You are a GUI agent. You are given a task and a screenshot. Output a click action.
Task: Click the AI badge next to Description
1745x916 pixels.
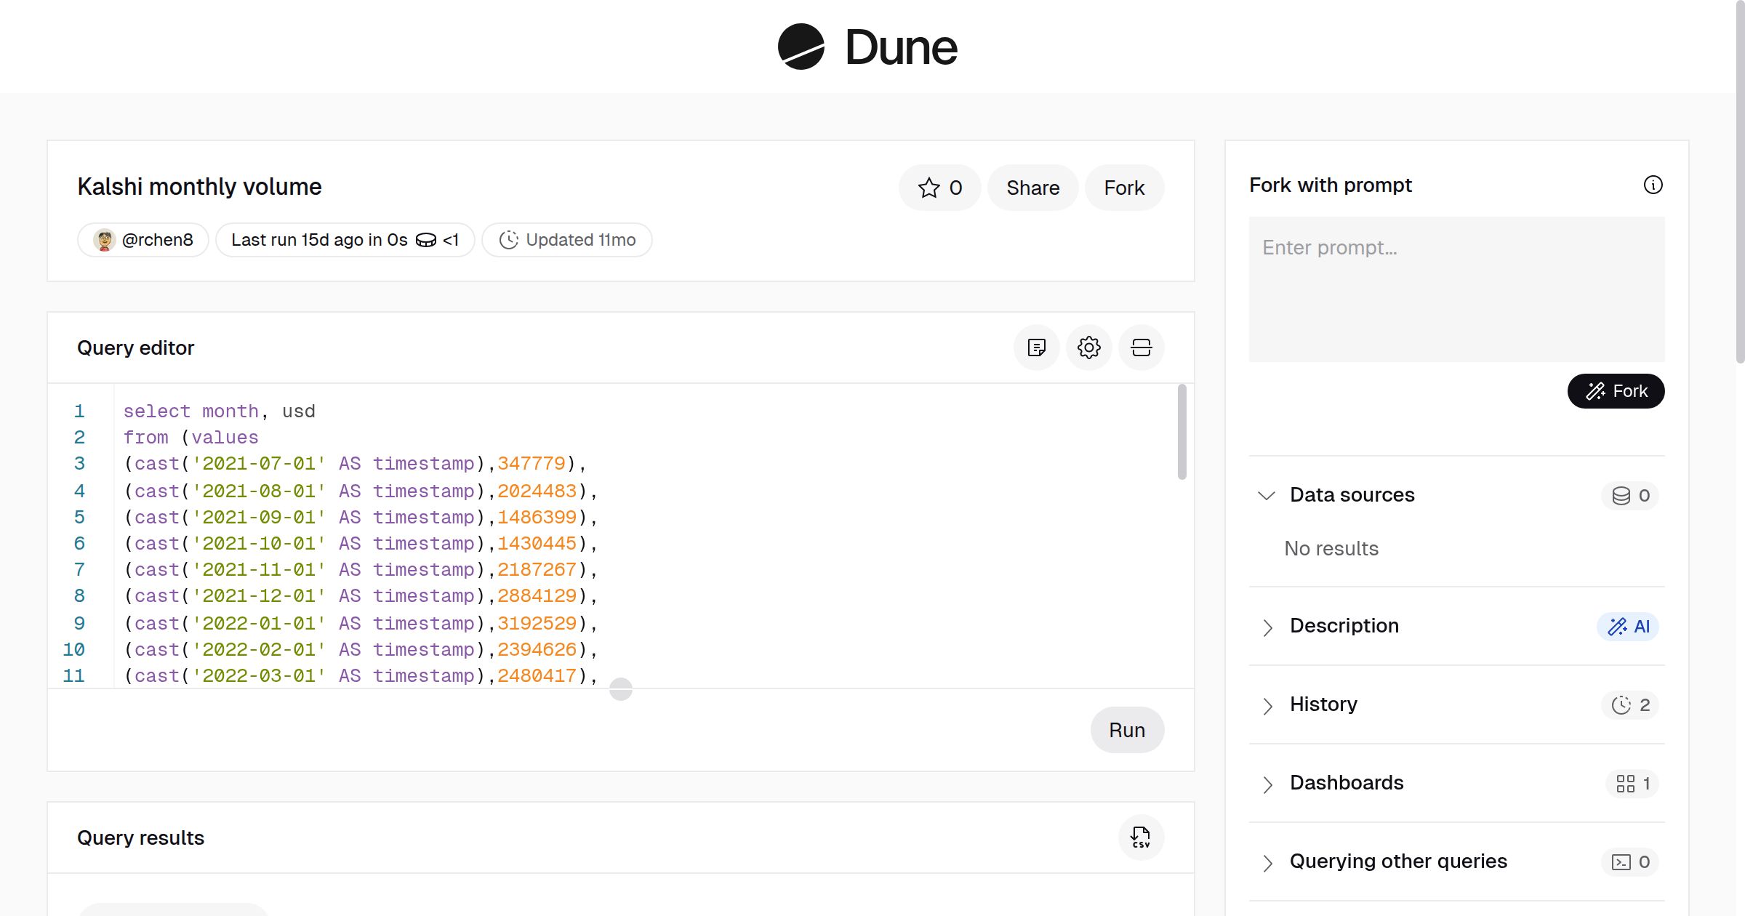(x=1628, y=627)
